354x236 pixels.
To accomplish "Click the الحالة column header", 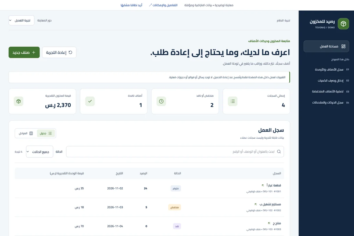I will (177, 173).
